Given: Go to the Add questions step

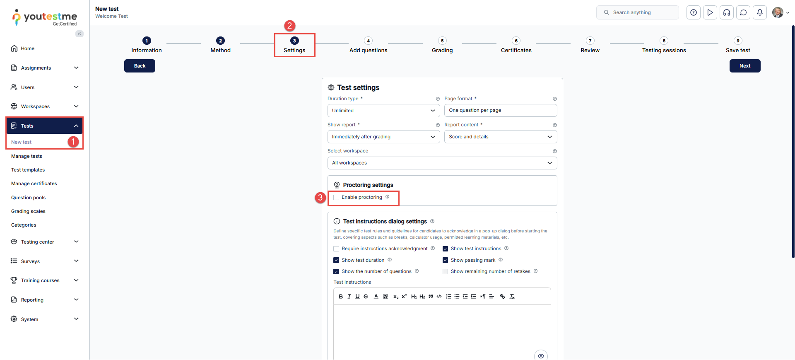Looking at the screenshot, I should point(368,45).
